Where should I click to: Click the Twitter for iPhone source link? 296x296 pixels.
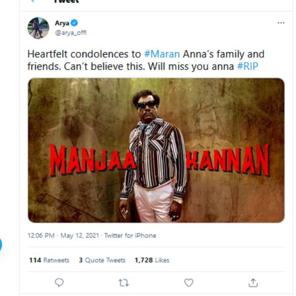[x=130, y=235]
